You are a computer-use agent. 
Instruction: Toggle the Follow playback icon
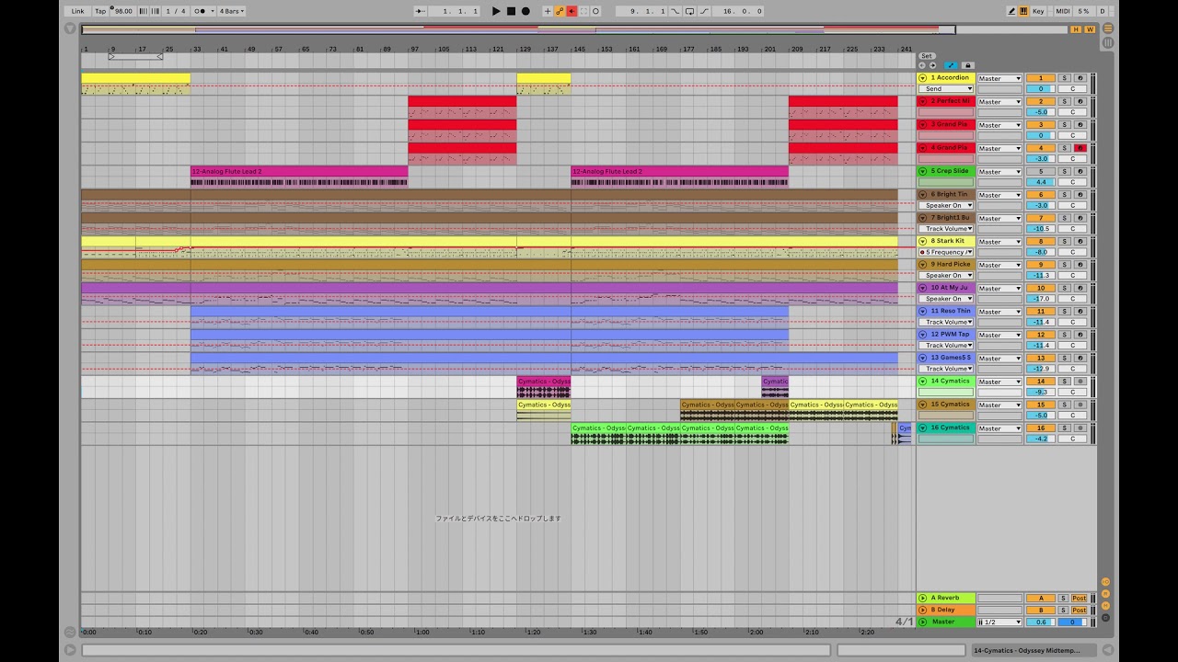click(421, 11)
